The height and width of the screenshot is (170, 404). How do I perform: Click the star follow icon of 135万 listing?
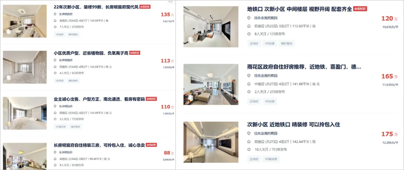click(x=55, y=27)
